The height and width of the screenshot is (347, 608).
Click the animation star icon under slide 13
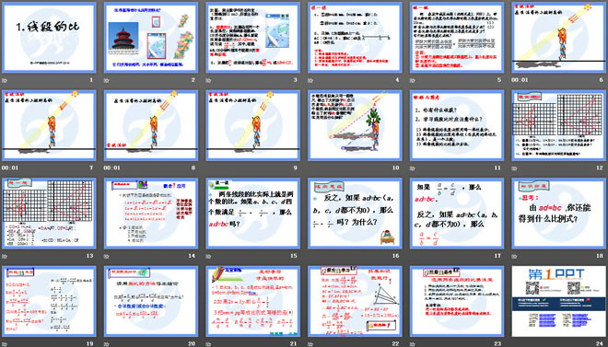coord(5,256)
